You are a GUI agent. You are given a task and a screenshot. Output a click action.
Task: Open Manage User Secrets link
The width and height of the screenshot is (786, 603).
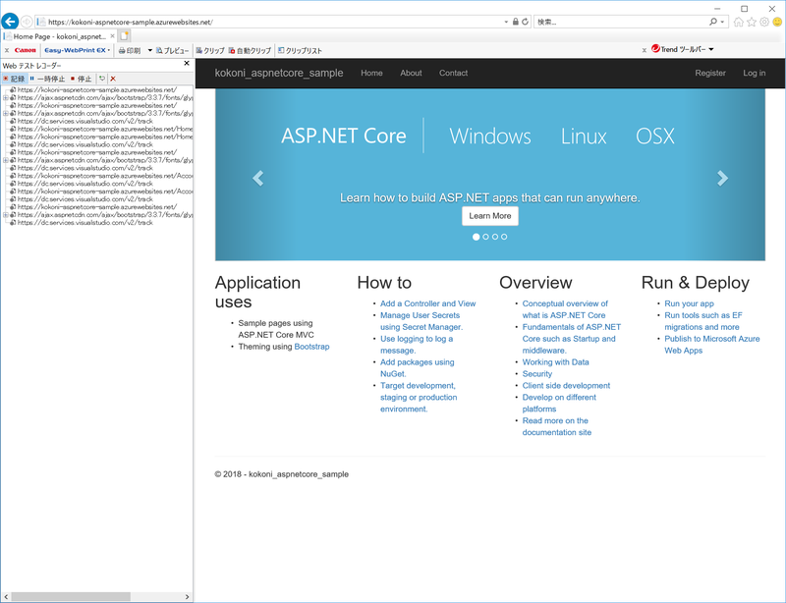pos(421,321)
